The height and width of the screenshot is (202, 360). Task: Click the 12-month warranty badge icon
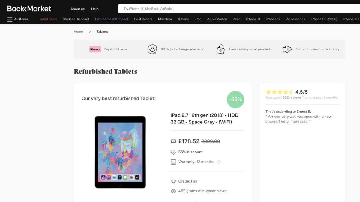[x=287, y=49]
